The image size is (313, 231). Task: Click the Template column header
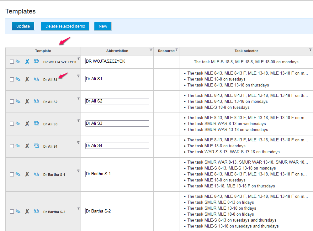click(x=43, y=51)
